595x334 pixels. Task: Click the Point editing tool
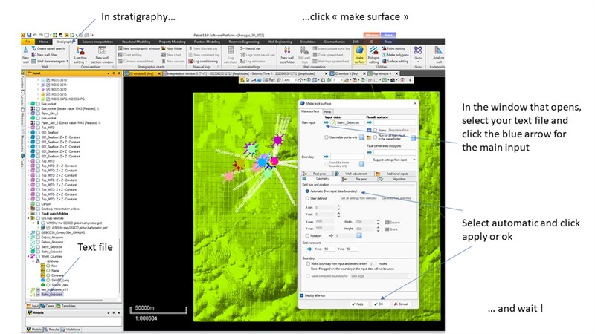tap(393, 48)
